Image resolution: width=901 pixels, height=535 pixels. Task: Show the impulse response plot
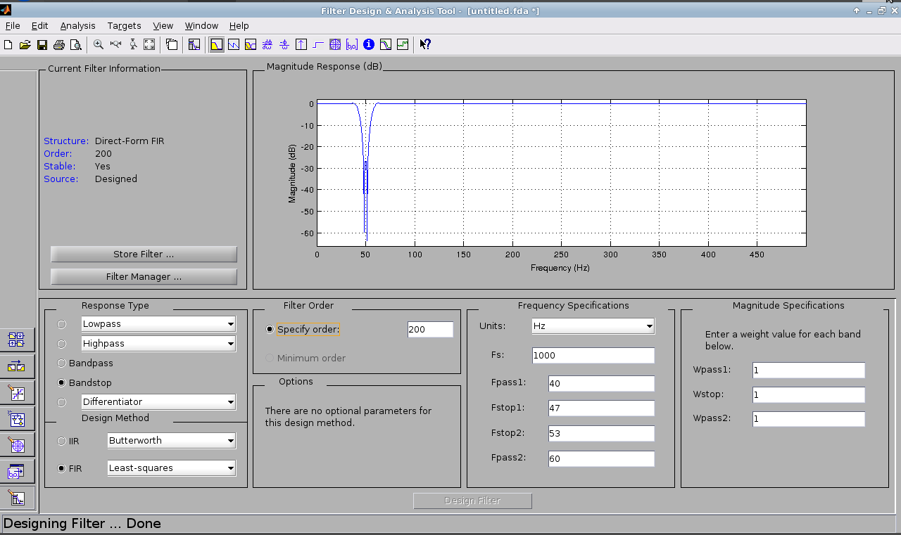pyautogui.click(x=301, y=44)
